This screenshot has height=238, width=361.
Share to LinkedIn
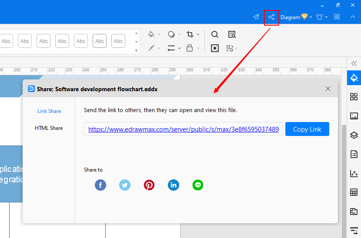pos(174,185)
